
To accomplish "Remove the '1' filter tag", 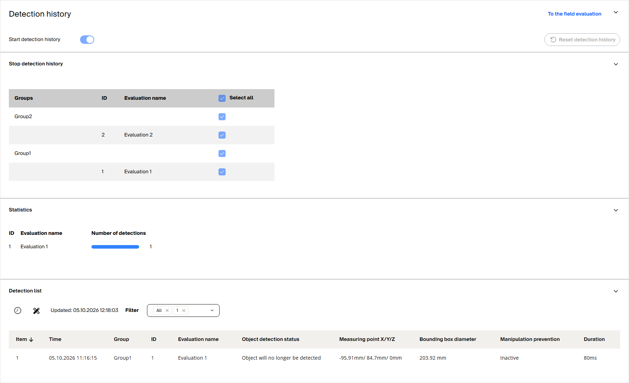I will pos(184,311).
